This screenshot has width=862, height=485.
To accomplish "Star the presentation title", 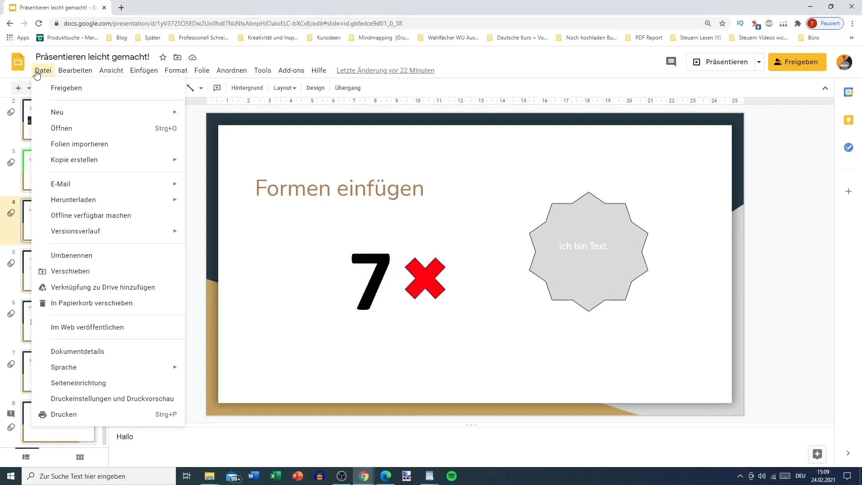I will (x=163, y=57).
